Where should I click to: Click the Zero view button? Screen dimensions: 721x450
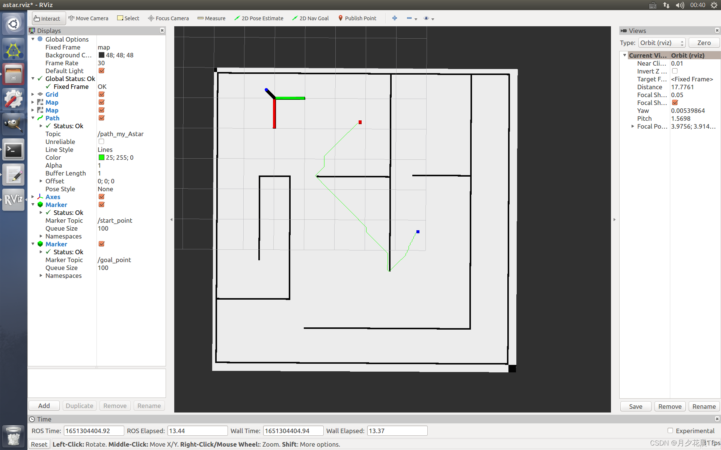pos(704,43)
